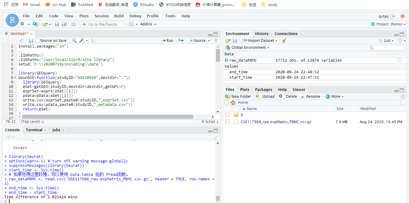Open the Addins dropdown
This screenshot has height=203, width=409.
click(x=148, y=24)
